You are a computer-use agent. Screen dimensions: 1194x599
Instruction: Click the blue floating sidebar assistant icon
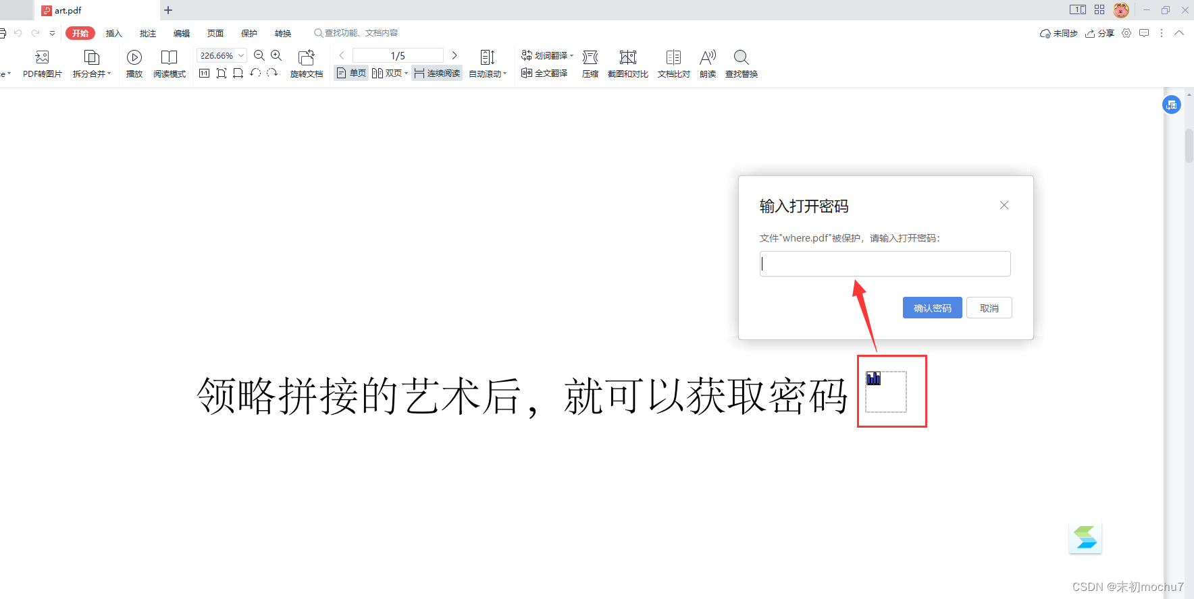[x=1172, y=105]
